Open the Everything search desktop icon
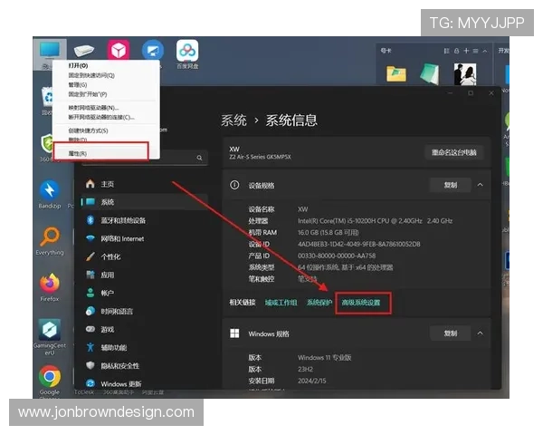 pyautogui.click(x=50, y=241)
